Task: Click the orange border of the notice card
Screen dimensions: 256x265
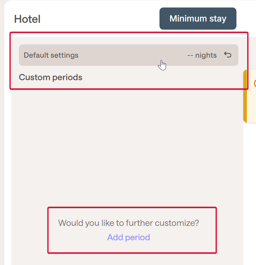Action: (245, 96)
